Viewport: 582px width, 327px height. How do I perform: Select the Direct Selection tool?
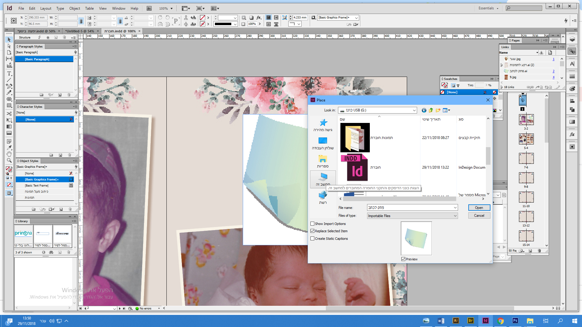point(9,46)
